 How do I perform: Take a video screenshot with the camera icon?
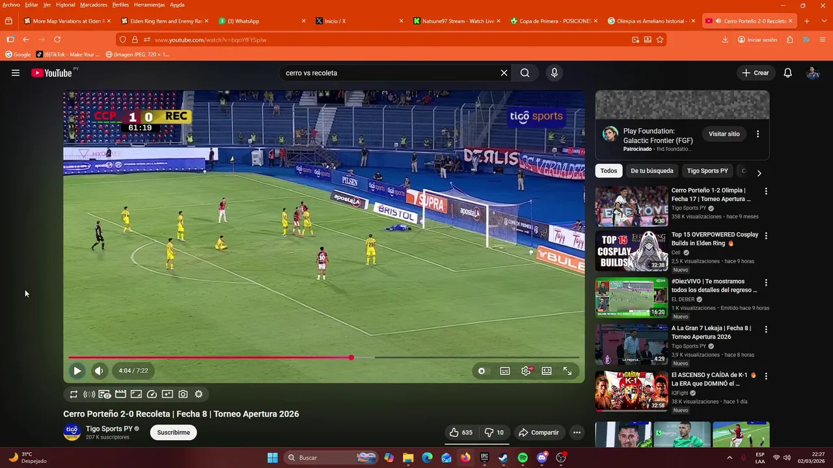click(x=183, y=394)
